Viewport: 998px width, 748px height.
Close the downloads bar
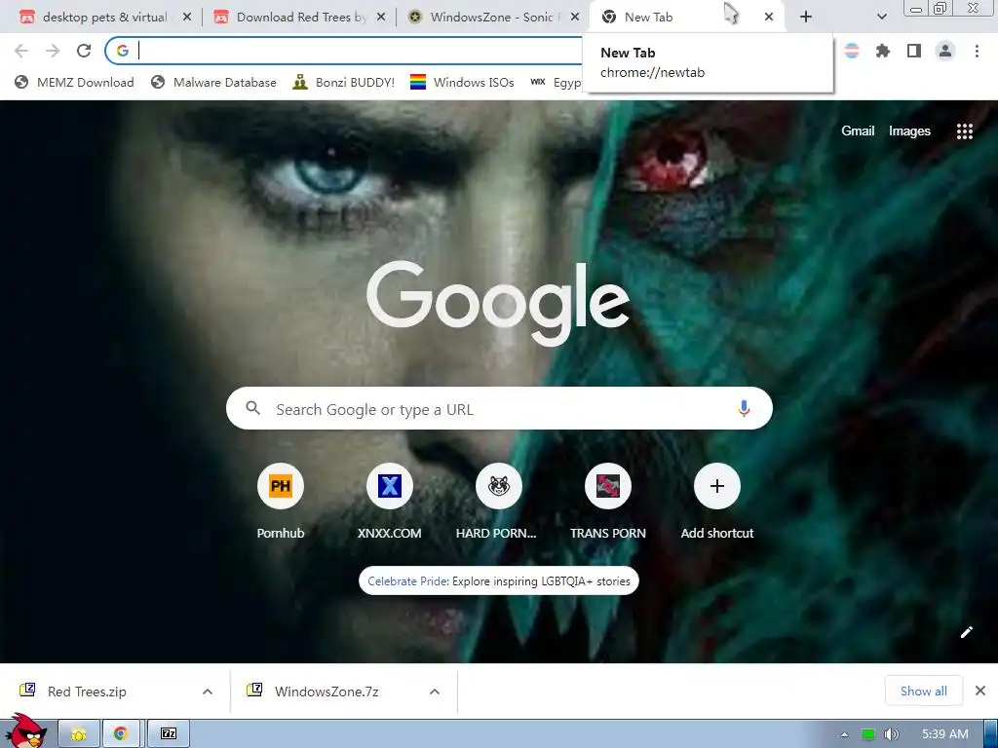coord(980,691)
